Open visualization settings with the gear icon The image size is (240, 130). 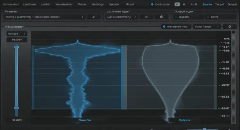[x=230, y=26]
